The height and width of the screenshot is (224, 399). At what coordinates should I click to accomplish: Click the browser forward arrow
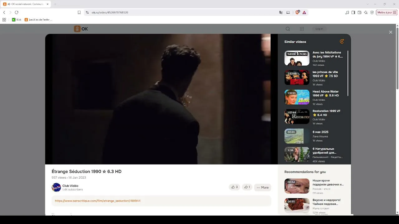(10, 12)
